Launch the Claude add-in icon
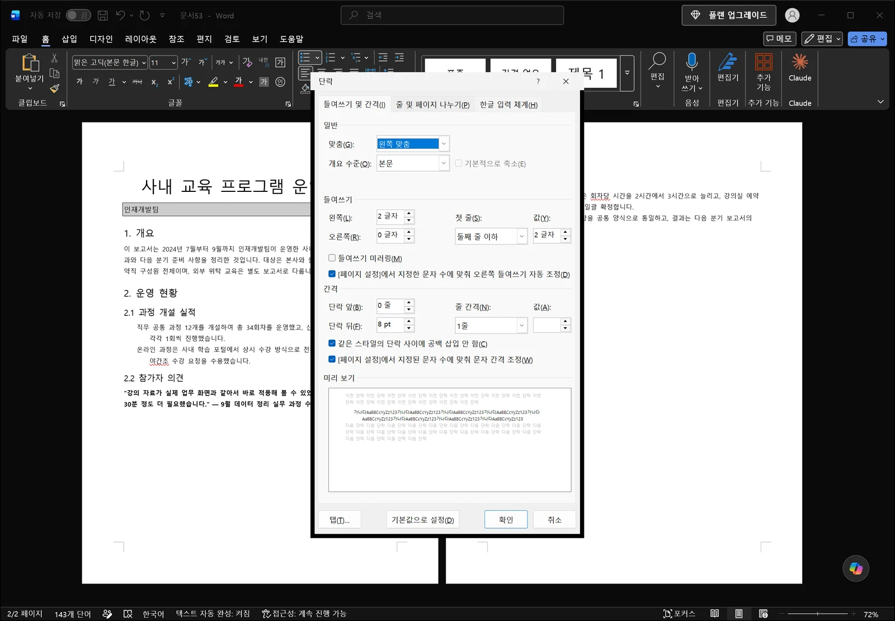This screenshot has height=621, width=895. [x=800, y=61]
